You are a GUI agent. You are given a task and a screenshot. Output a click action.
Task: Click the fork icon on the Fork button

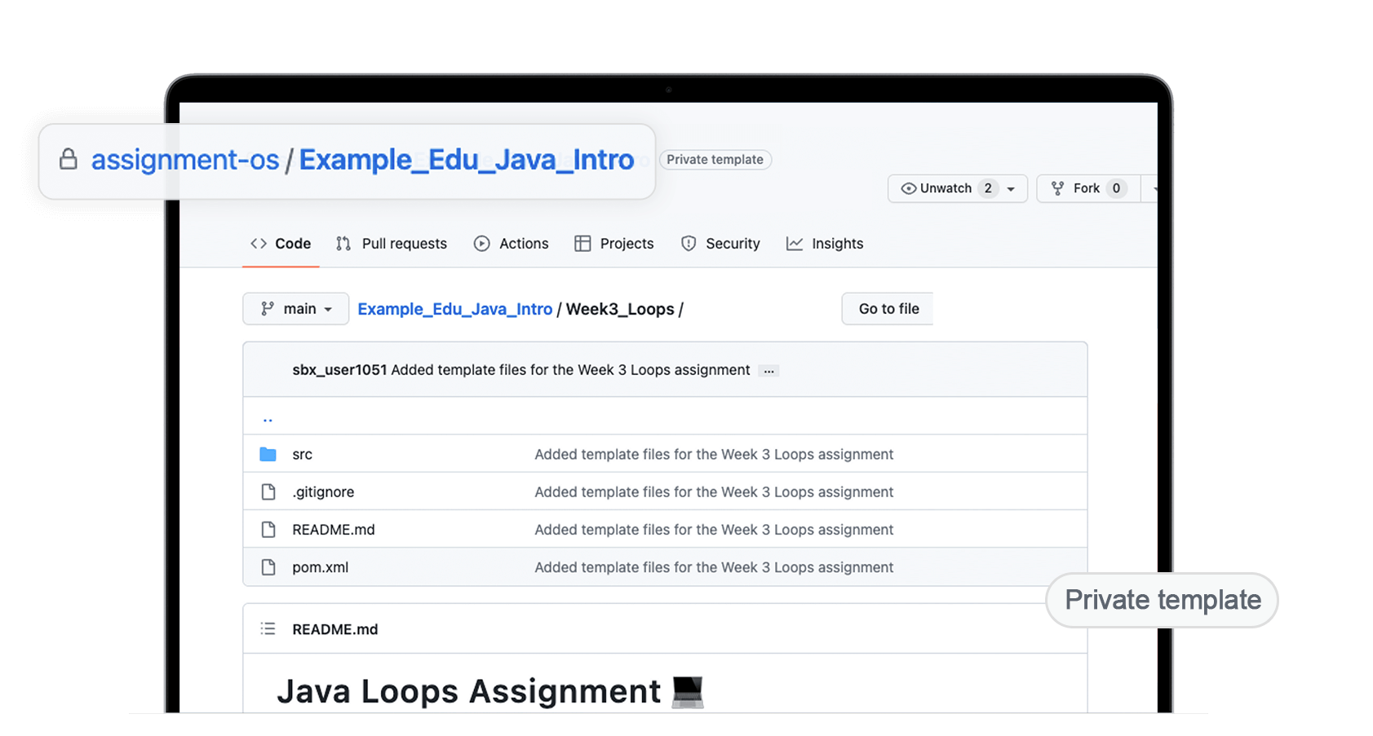point(1056,188)
